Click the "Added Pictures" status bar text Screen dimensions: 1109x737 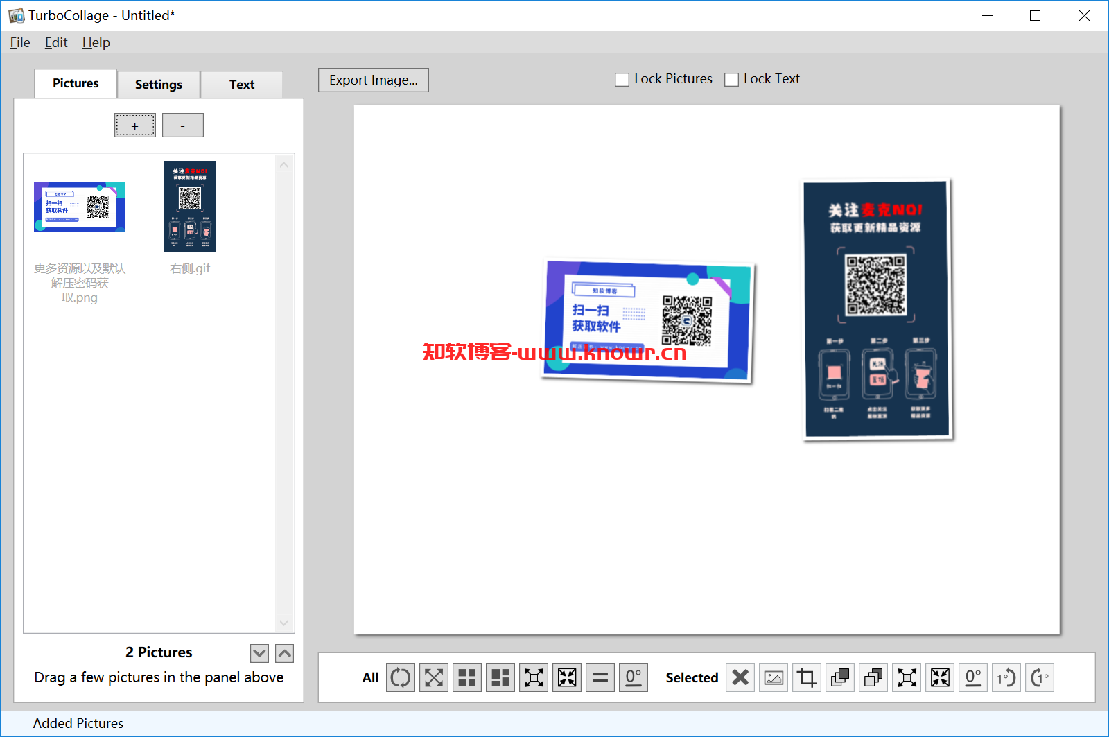coord(78,723)
